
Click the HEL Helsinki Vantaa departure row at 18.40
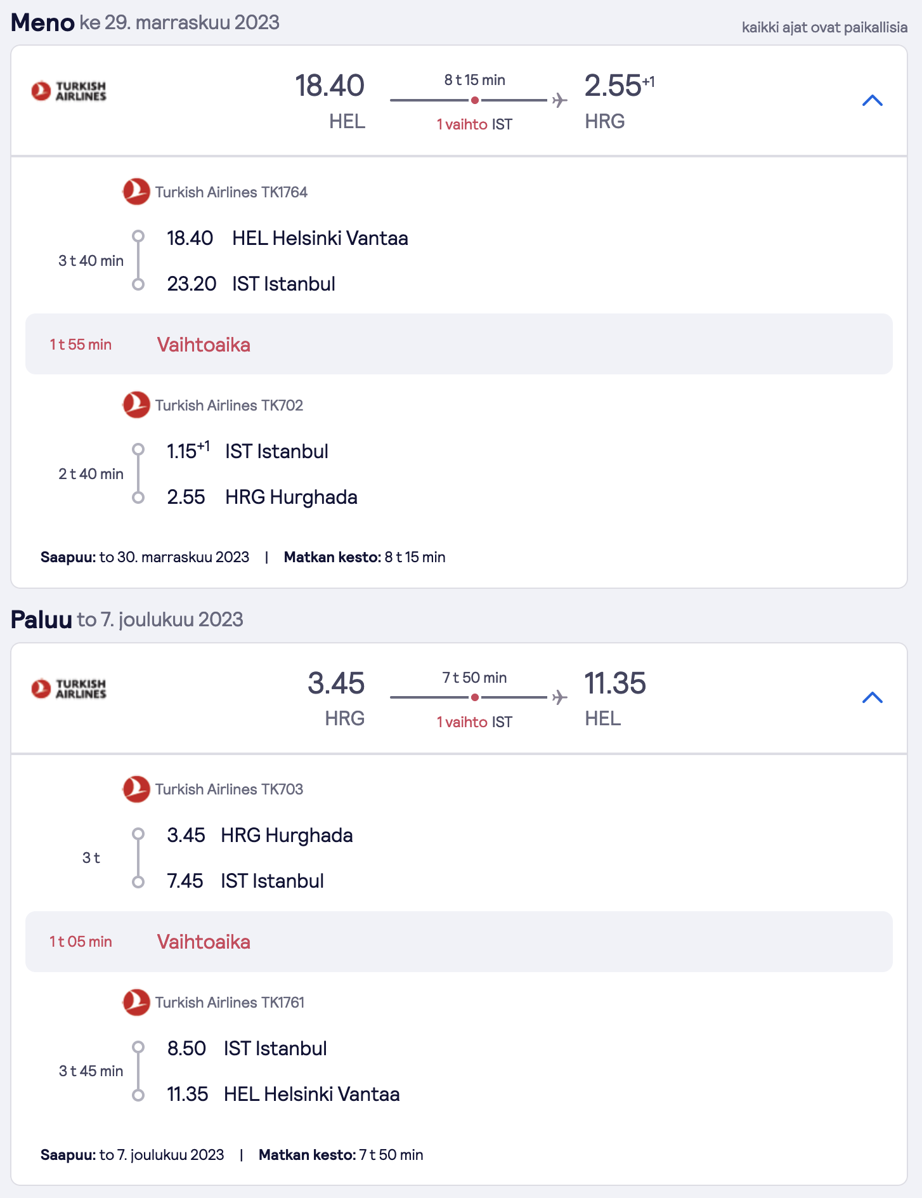287,238
